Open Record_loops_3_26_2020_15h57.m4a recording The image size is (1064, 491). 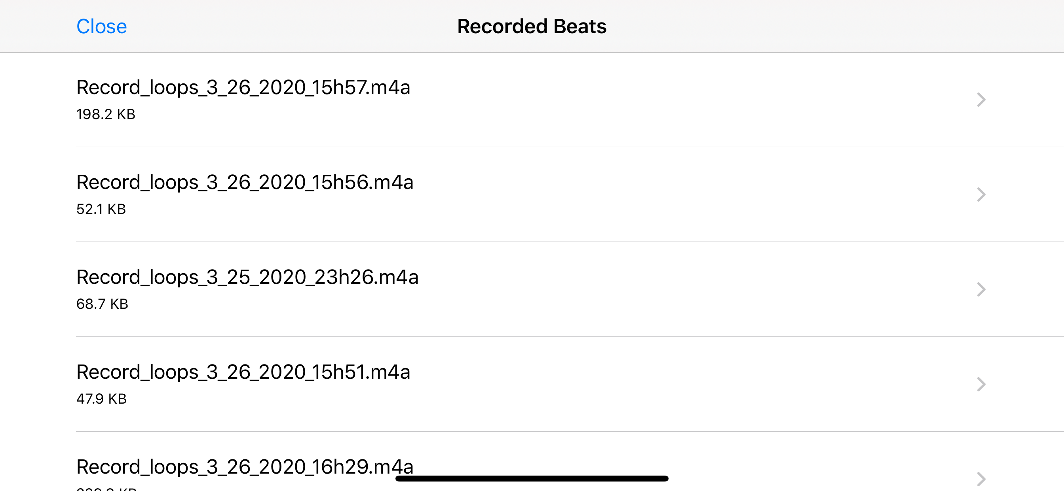244,87
